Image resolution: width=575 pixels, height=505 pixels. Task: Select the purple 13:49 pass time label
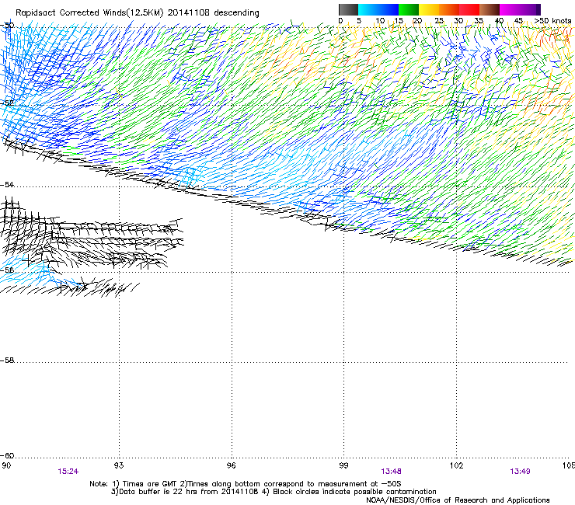520,472
